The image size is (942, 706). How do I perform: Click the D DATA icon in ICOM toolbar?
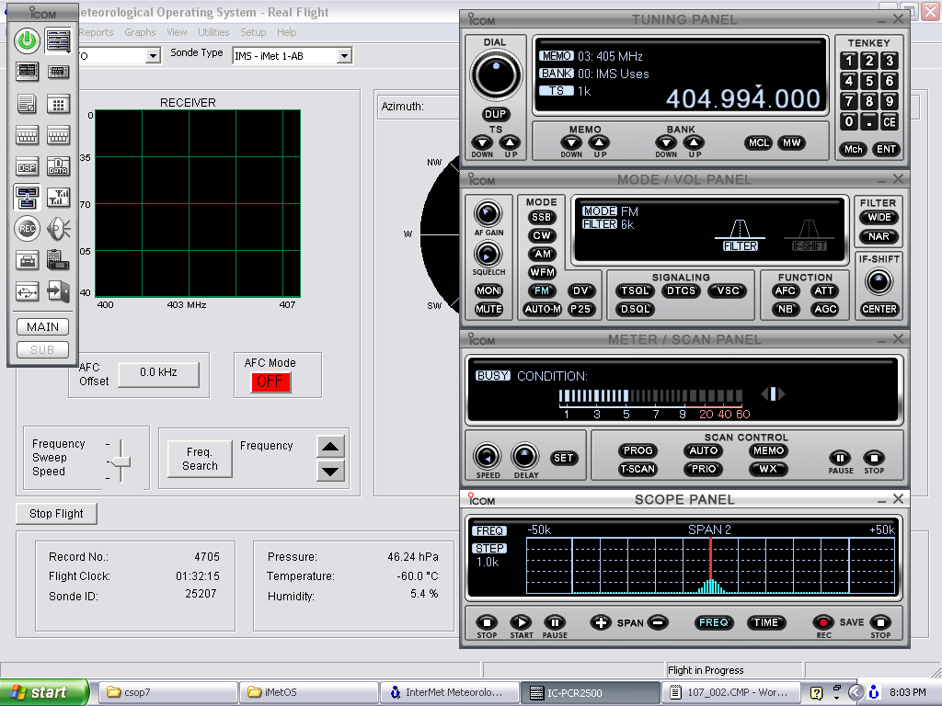point(58,166)
